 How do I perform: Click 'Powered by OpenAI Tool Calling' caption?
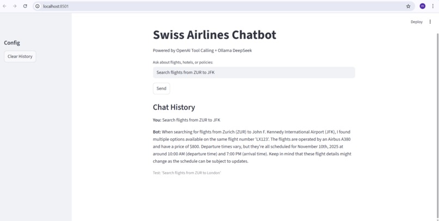pyautogui.click(x=202, y=50)
